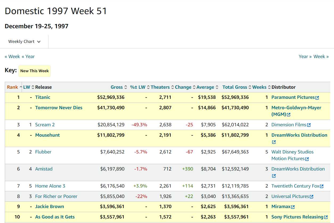Select Scream 2 gross $20,854,129
This screenshot has width=334, height=223.
click(111, 125)
